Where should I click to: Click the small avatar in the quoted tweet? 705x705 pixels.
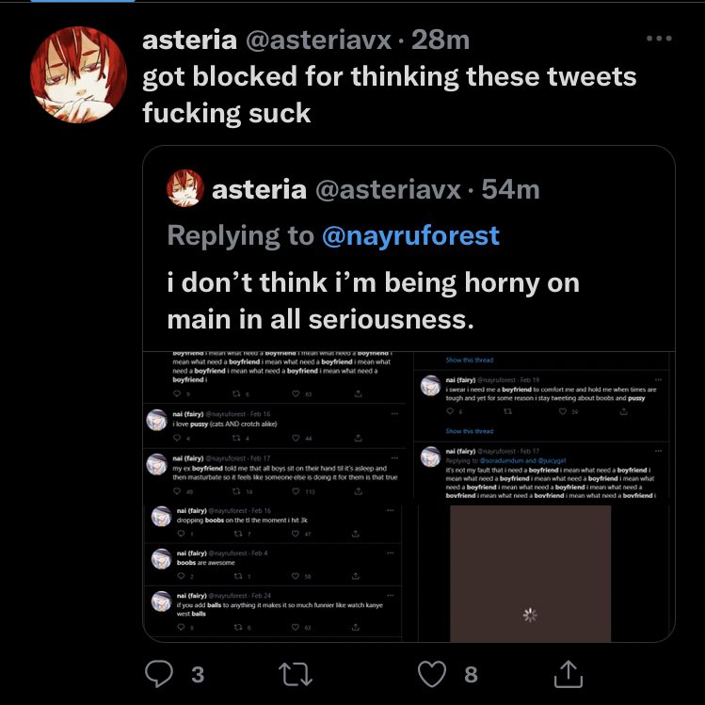[184, 189]
